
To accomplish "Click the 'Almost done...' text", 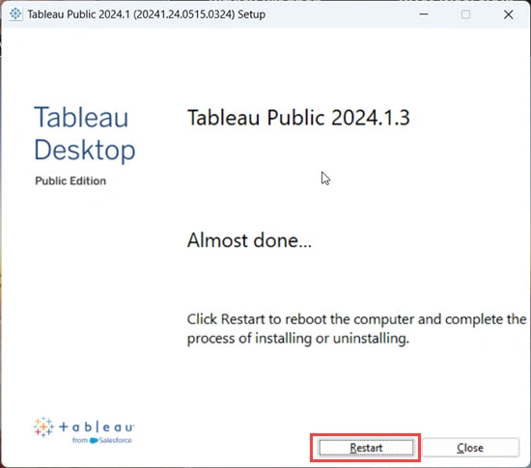I will [249, 240].
